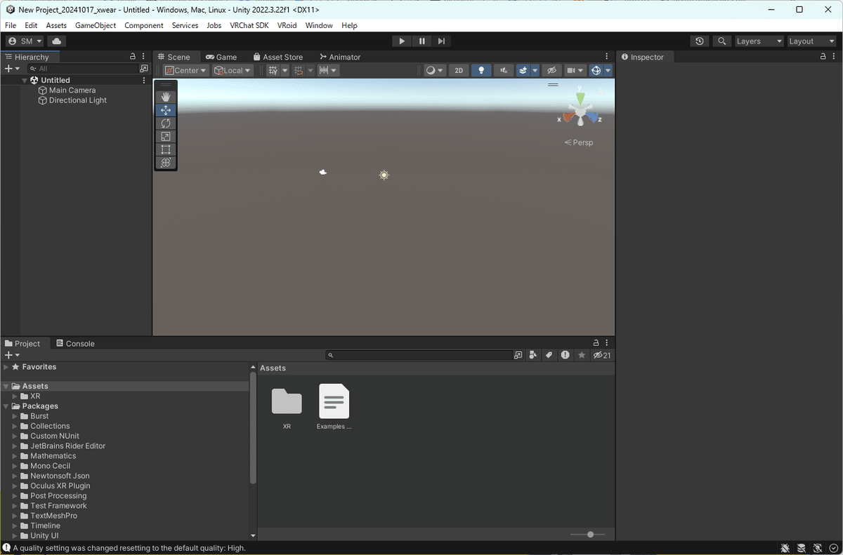Screen dimensions: 843x555
Task: Expand the Favorites section in Project
Action: point(6,367)
